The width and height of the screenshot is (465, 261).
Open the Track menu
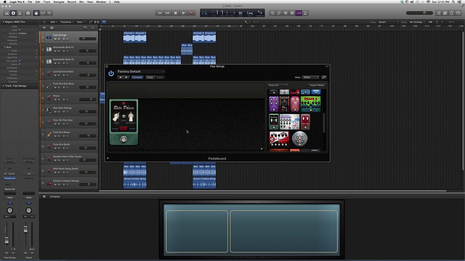tap(47, 2)
